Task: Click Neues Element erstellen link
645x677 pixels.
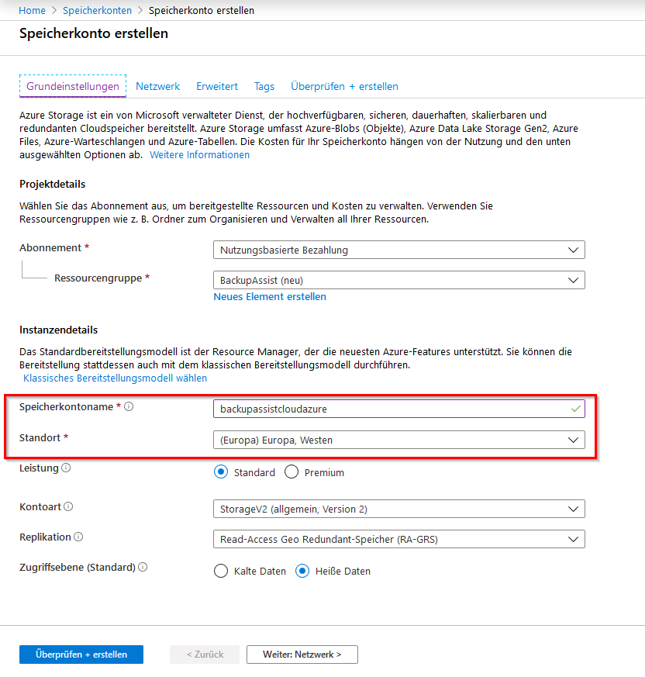Action: click(270, 297)
